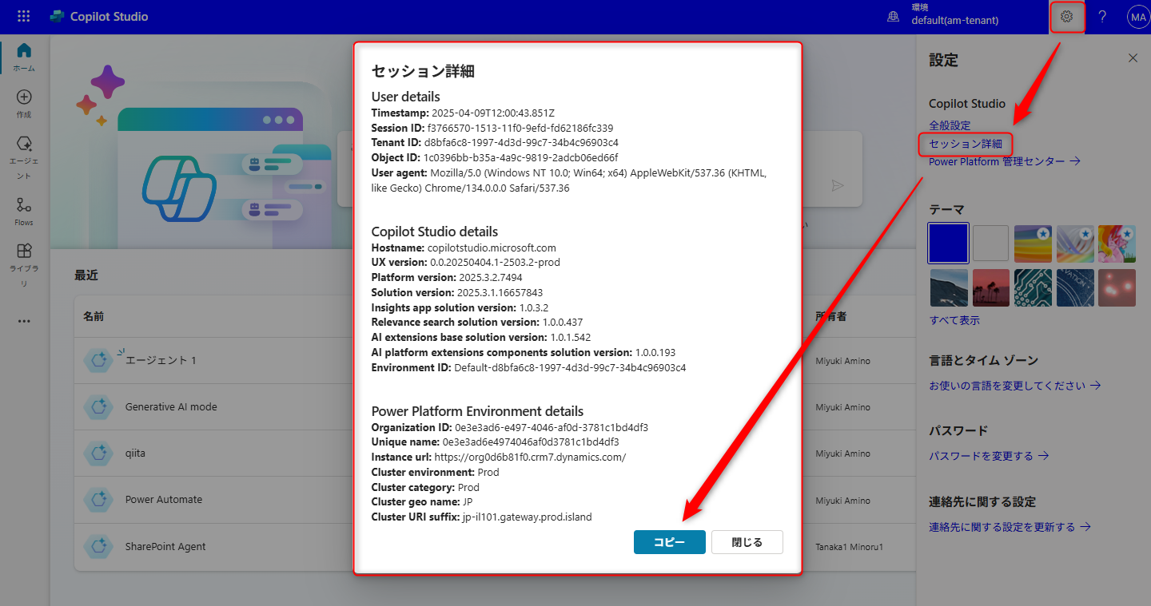This screenshot has width=1151, height=606.
Task: Click the Hostname value copilotstudio.microsoft.com
Action: [x=492, y=248]
